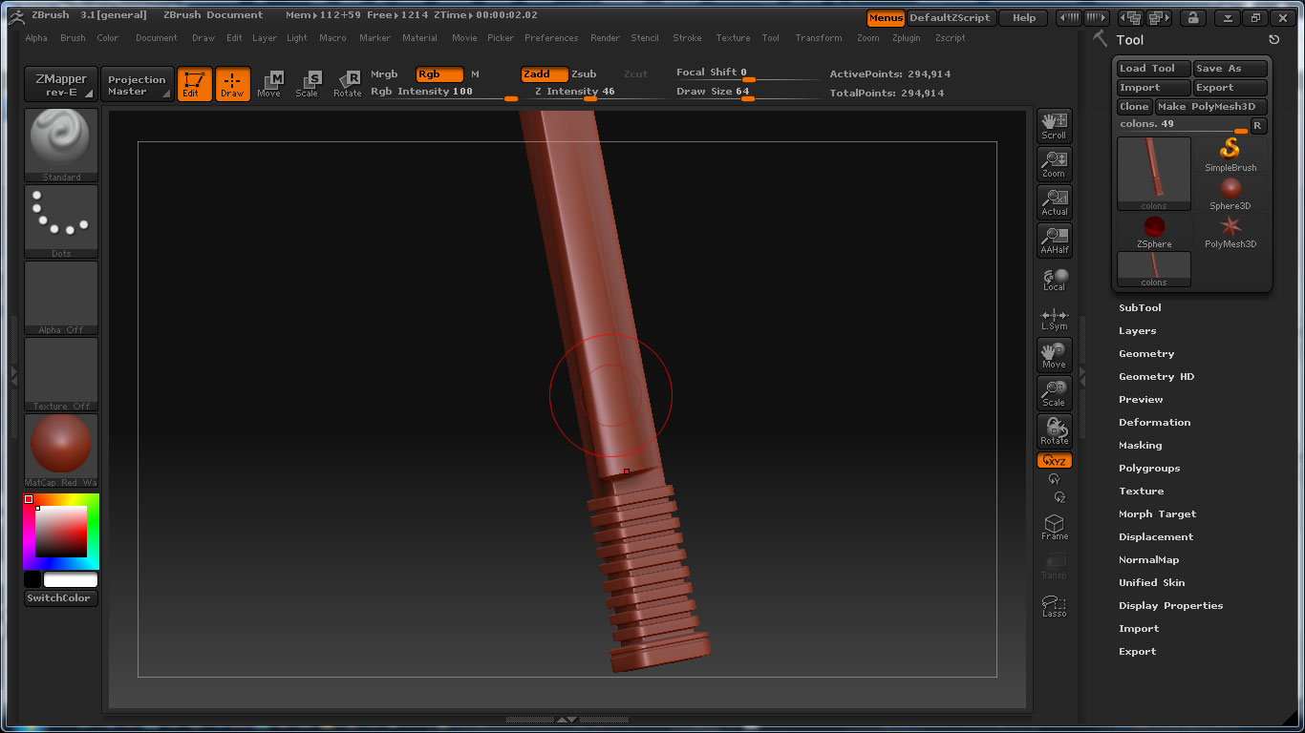Set canvas to Actual size

coord(1054,202)
